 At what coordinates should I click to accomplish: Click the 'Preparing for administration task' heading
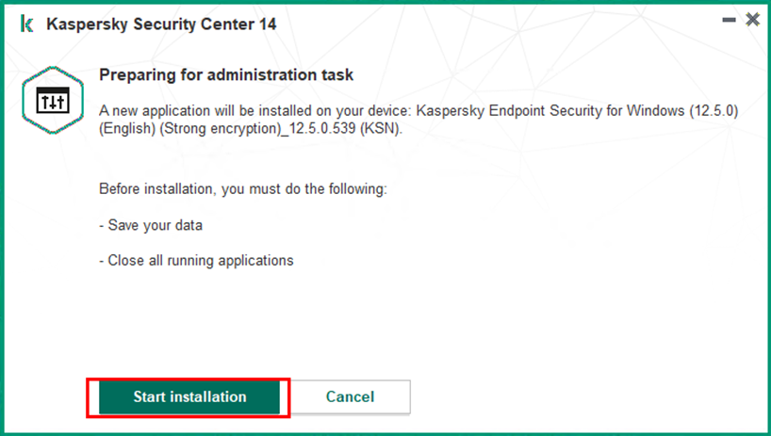226,74
